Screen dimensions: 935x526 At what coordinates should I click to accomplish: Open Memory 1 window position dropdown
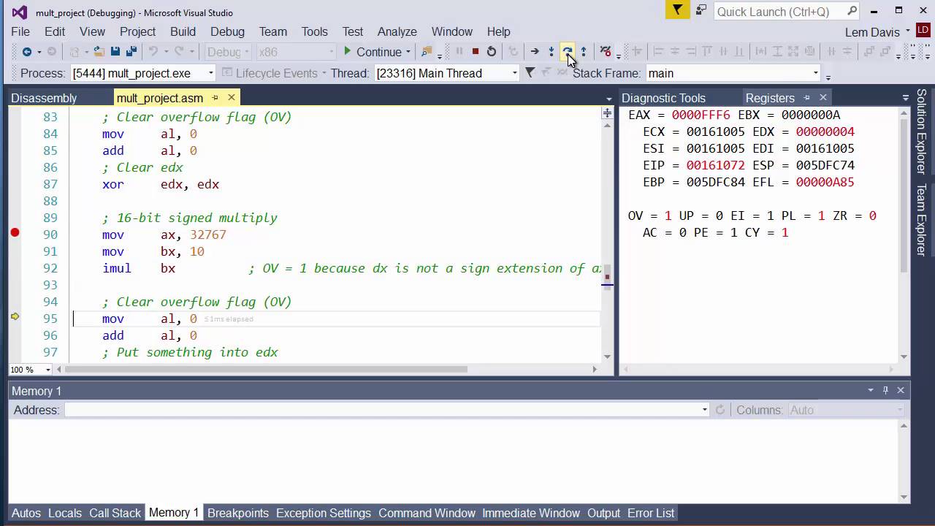tap(871, 391)
